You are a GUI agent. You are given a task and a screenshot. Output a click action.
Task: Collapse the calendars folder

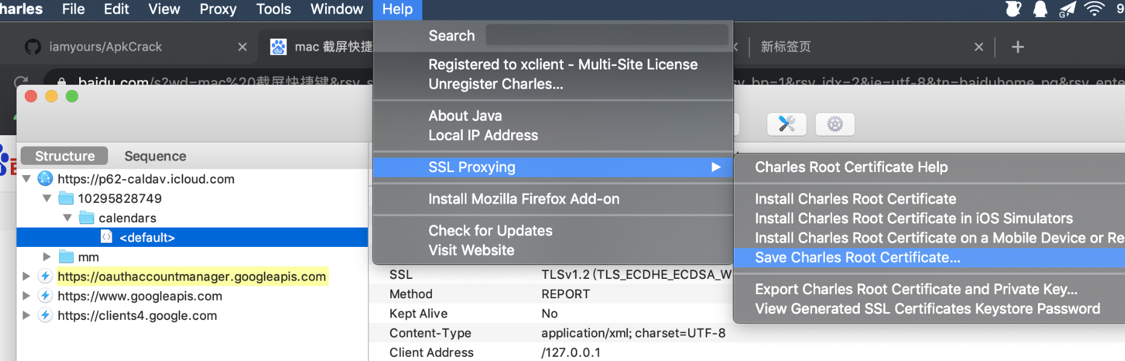pos(67,218)
